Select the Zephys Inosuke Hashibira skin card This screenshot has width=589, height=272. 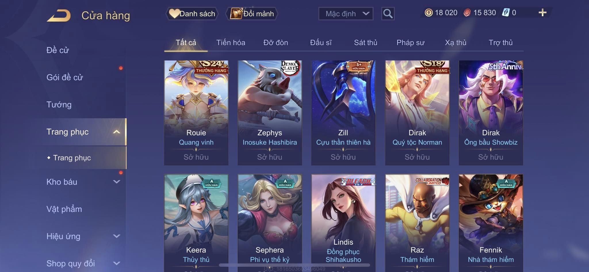[x=270, y=113]
